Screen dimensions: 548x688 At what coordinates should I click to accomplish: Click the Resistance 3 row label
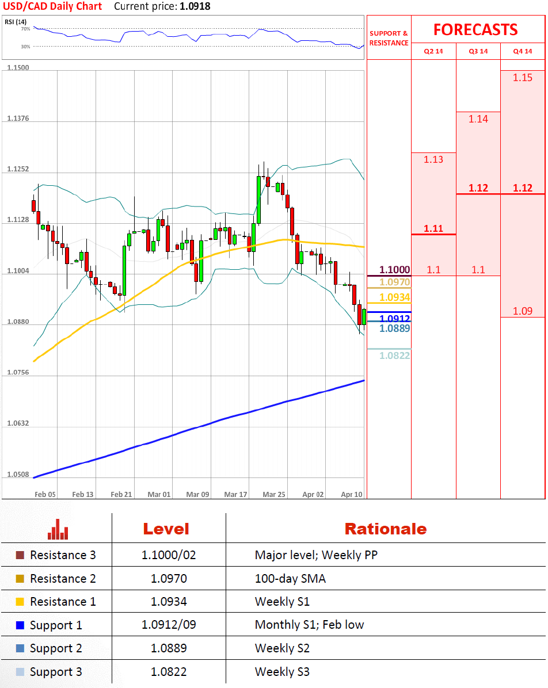click(x=63, y=555)
